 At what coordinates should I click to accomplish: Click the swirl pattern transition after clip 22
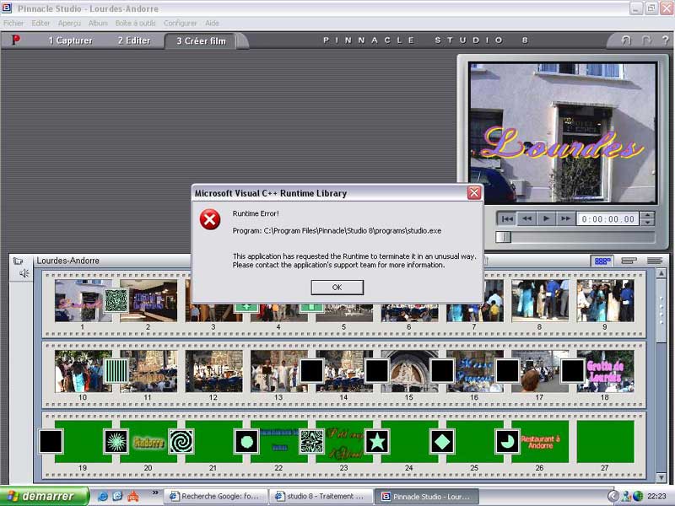coord(311,441)
